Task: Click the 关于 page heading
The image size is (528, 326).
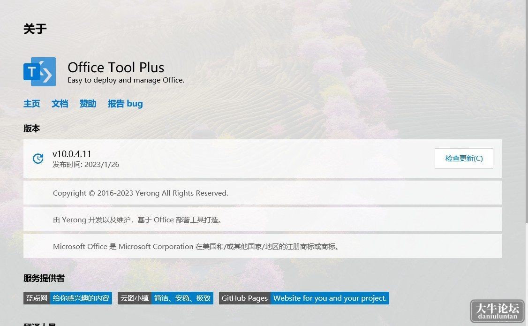Action: click(x=35, y=29)
